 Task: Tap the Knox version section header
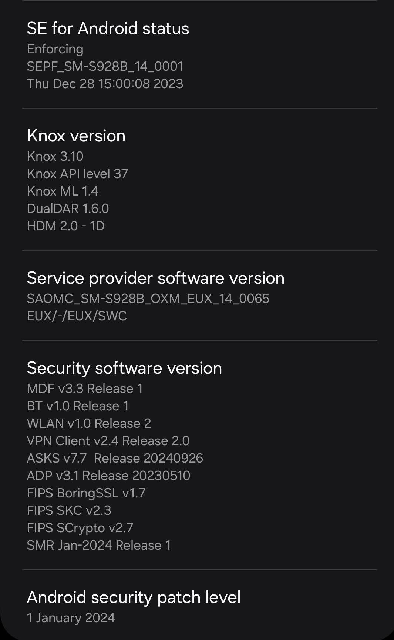(77, 136)
